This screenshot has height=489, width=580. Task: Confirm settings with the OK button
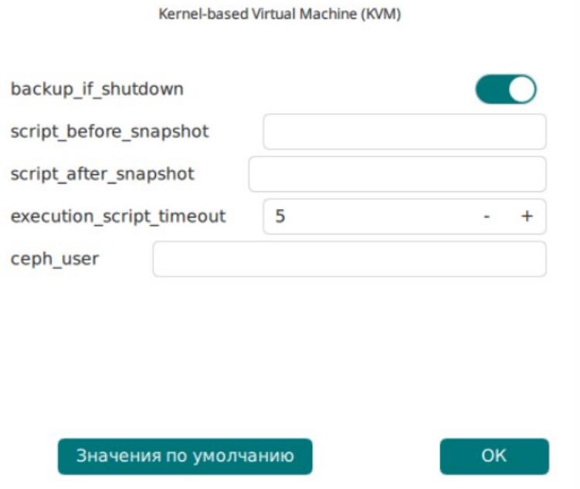pos(494,456)
